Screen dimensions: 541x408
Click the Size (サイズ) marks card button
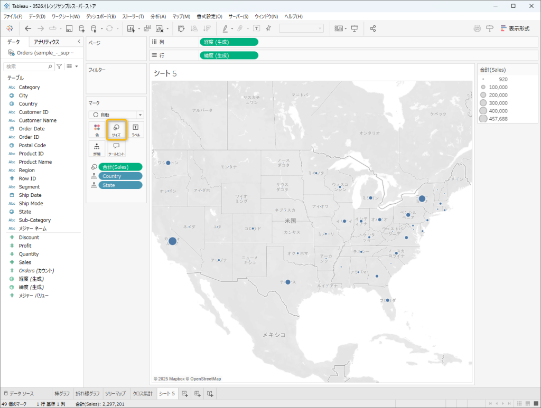116,130
